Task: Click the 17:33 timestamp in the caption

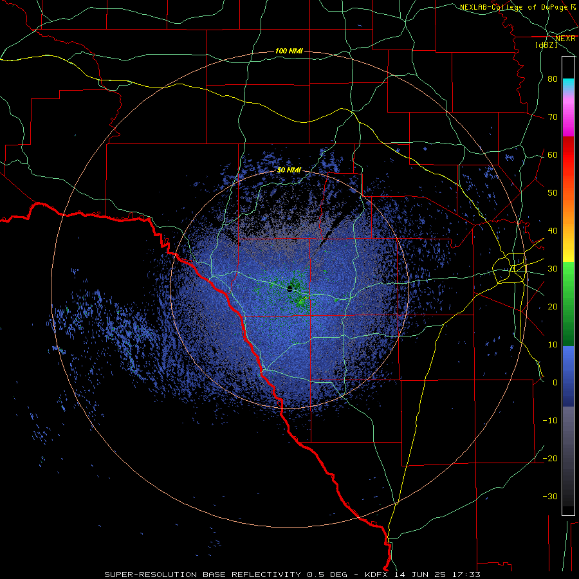Action: coord(468,574)
